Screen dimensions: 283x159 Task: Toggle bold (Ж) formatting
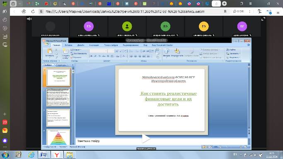click(x=91, y=56)
